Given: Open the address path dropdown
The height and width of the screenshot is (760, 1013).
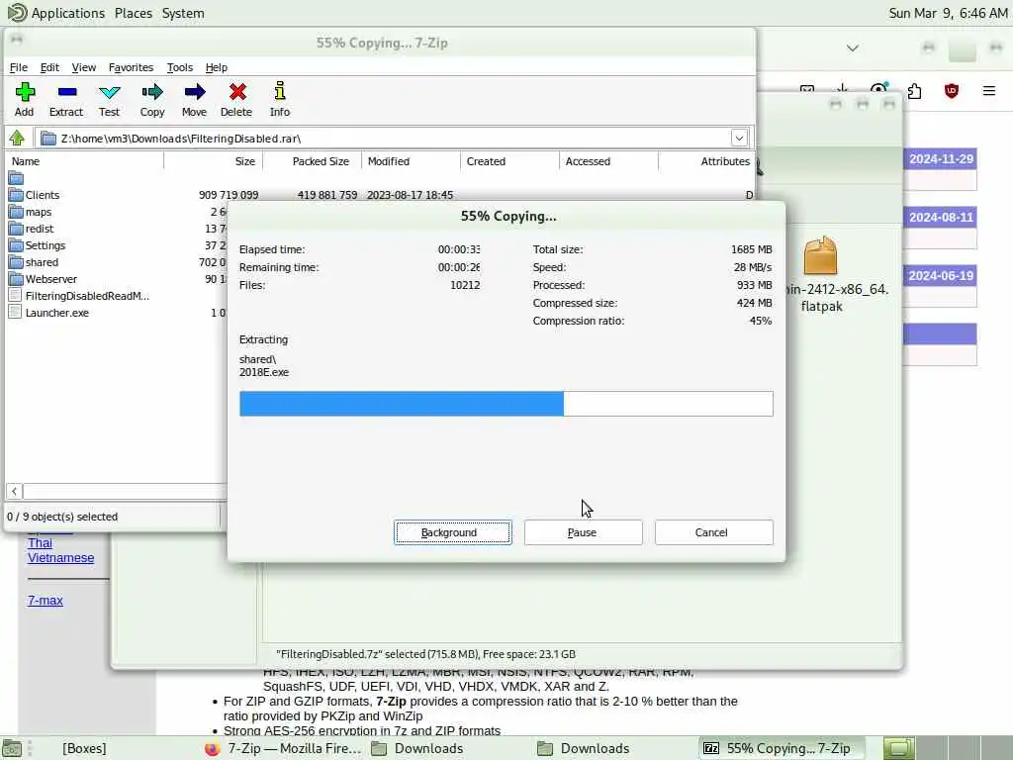Looking at the screenshot, I should 739,138.
